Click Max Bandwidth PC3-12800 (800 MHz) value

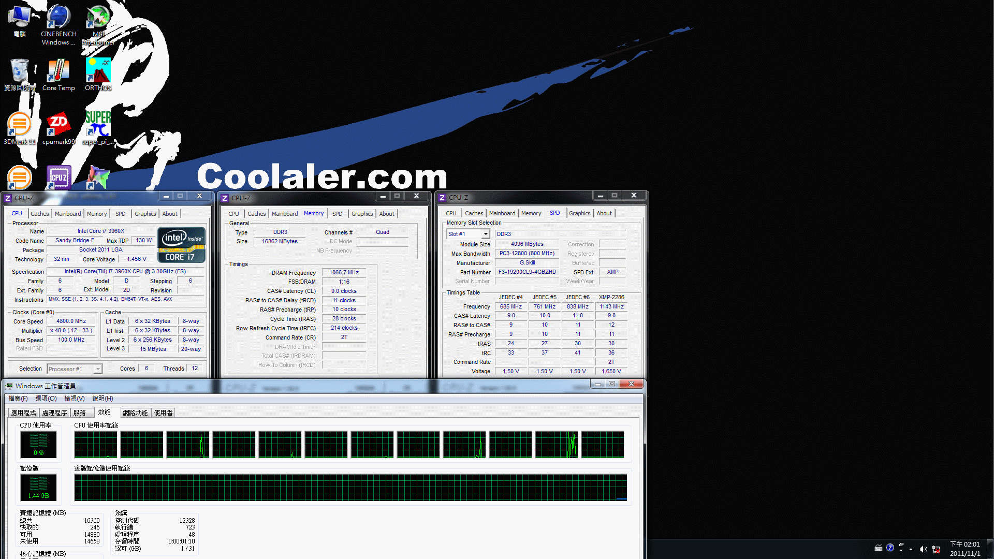527,254
